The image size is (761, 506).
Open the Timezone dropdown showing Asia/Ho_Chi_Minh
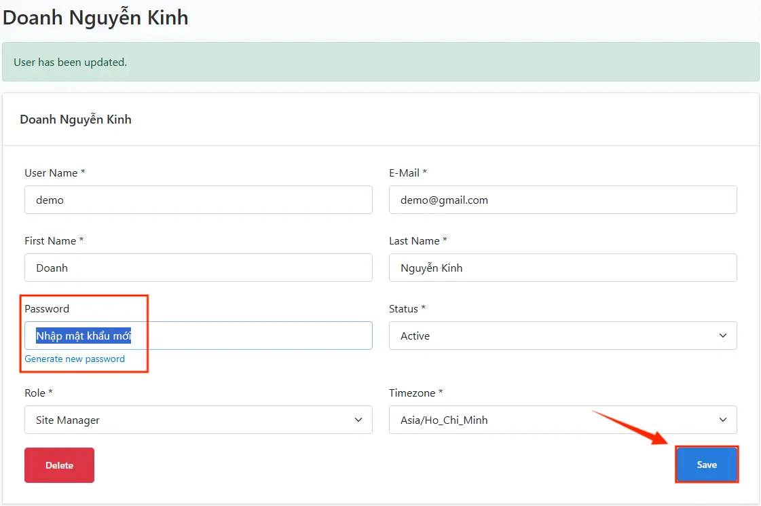click(562, 420)
